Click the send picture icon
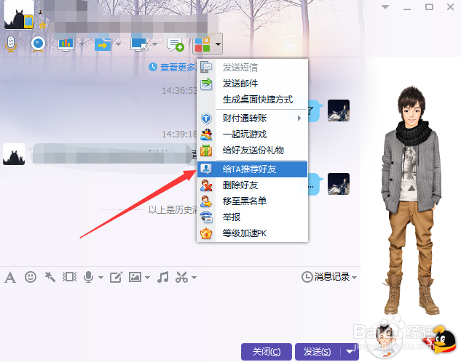 coord(135,277)
